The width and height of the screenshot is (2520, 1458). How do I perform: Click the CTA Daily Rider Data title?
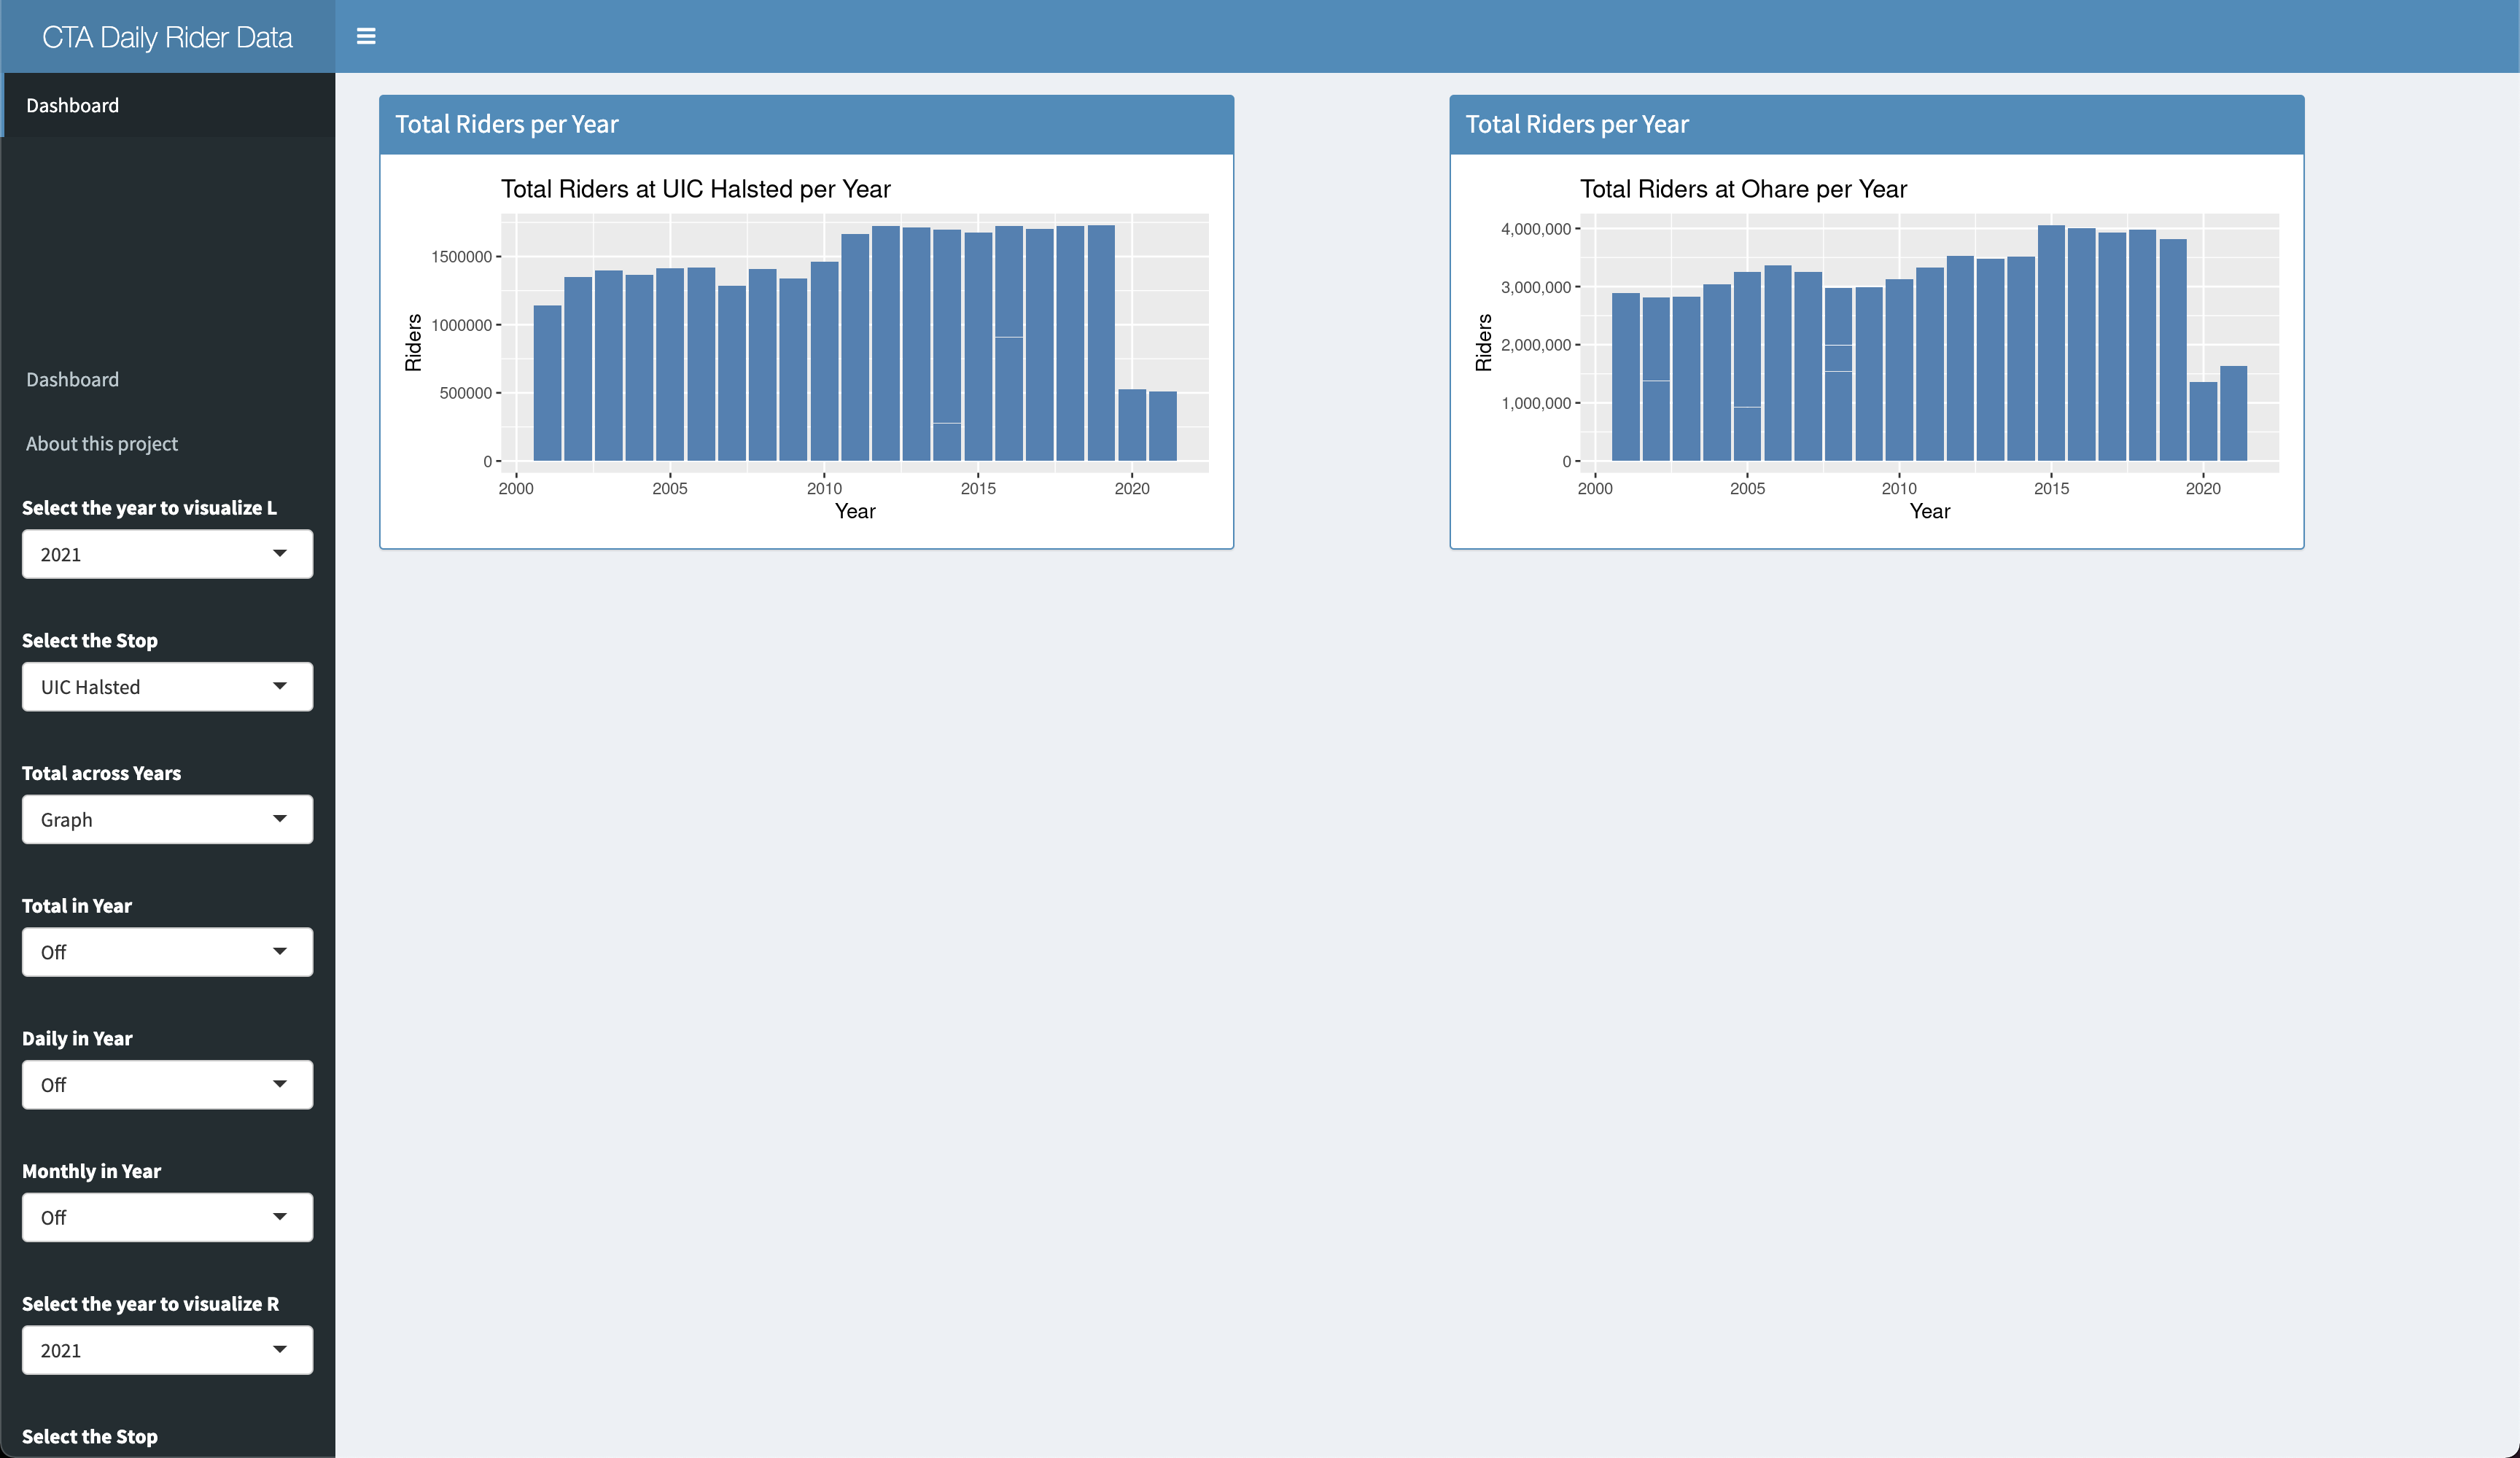click(167, 37)
